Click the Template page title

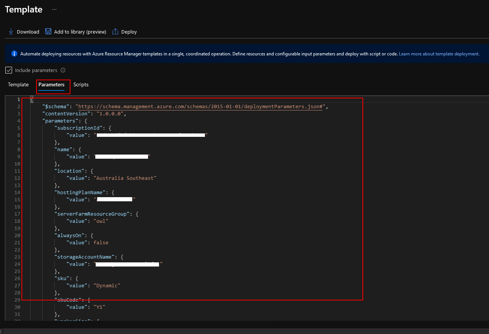(x=23, y=9)
